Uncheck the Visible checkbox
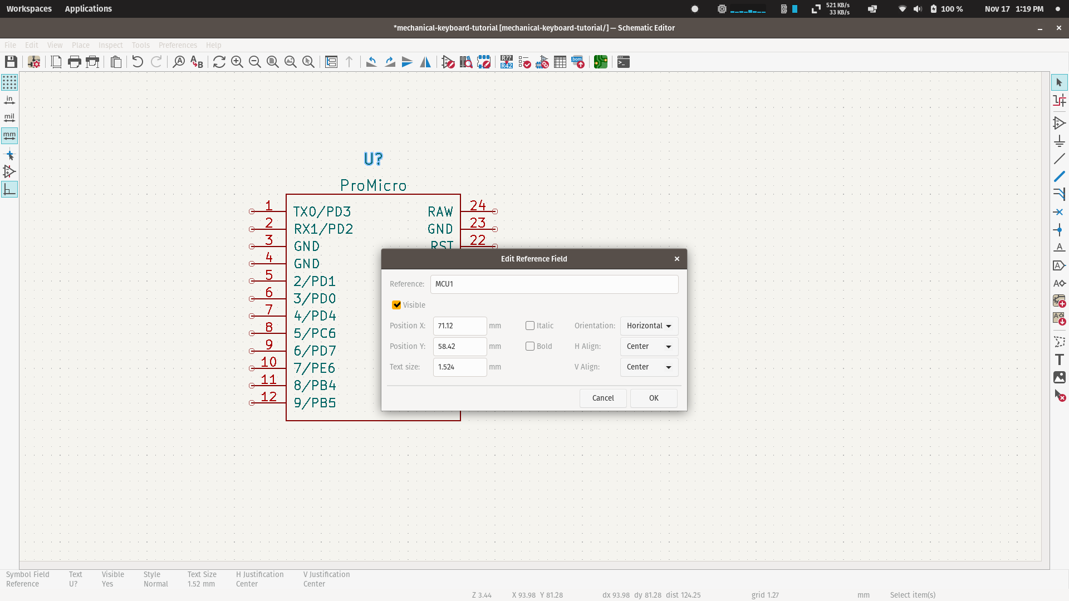 (x=396, y=305)
